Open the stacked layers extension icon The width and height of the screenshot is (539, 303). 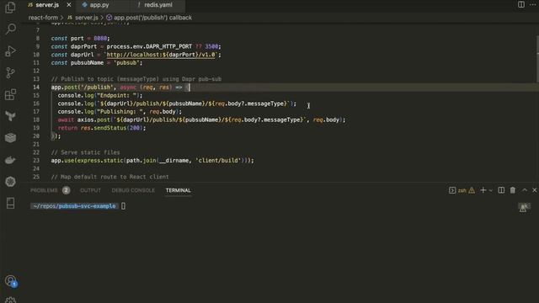tap(10, 138)
